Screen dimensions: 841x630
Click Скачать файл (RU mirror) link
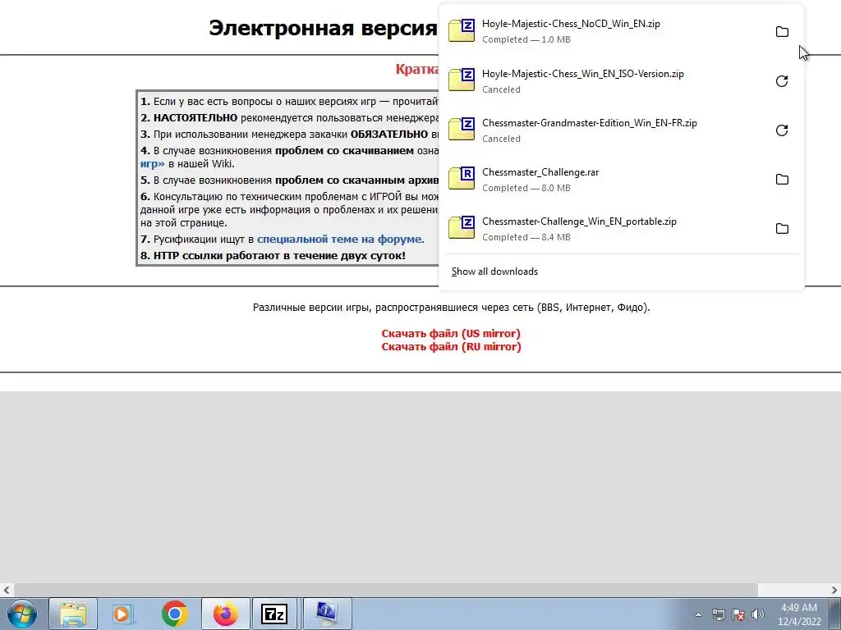[x=451, y=347]
